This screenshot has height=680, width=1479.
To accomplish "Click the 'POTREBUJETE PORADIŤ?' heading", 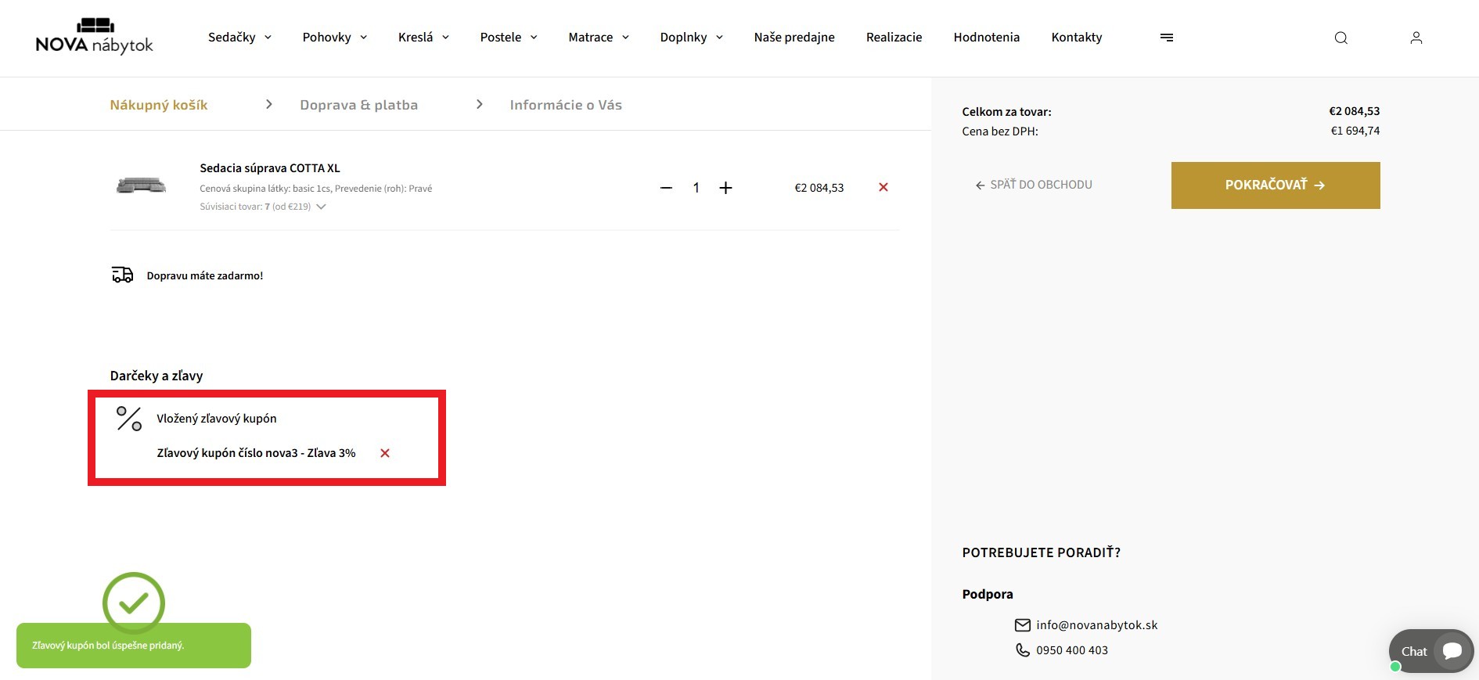I will pos(1042,552).
